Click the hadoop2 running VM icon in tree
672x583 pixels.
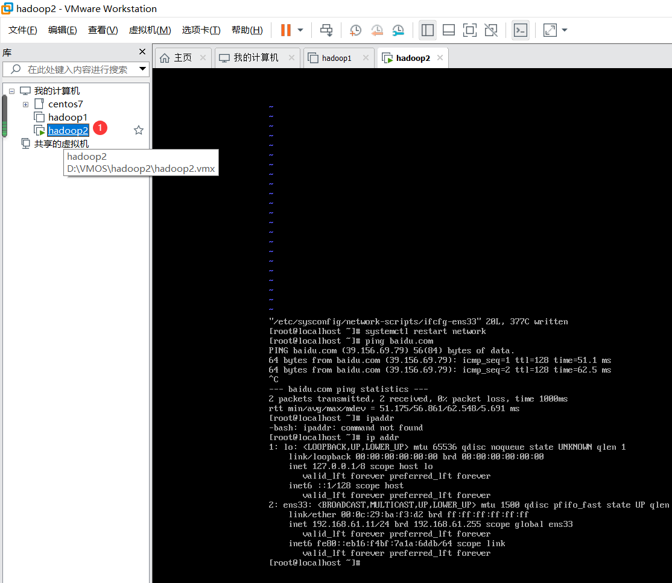click(39, 130)
